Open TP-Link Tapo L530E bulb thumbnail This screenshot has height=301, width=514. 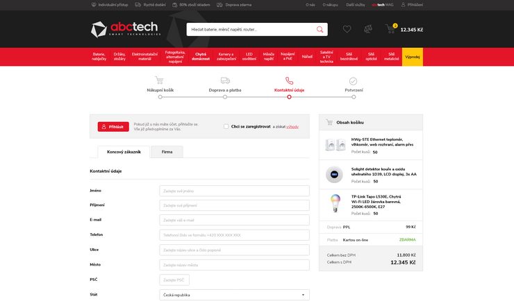[335, 203]
